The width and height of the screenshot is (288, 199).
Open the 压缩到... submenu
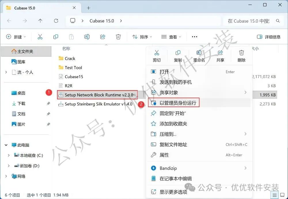tap(199, 134)
